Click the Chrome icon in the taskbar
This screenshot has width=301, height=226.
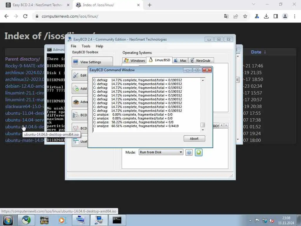26,220
